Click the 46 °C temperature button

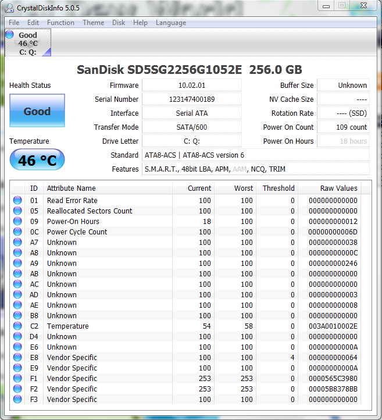pos(37,160)
